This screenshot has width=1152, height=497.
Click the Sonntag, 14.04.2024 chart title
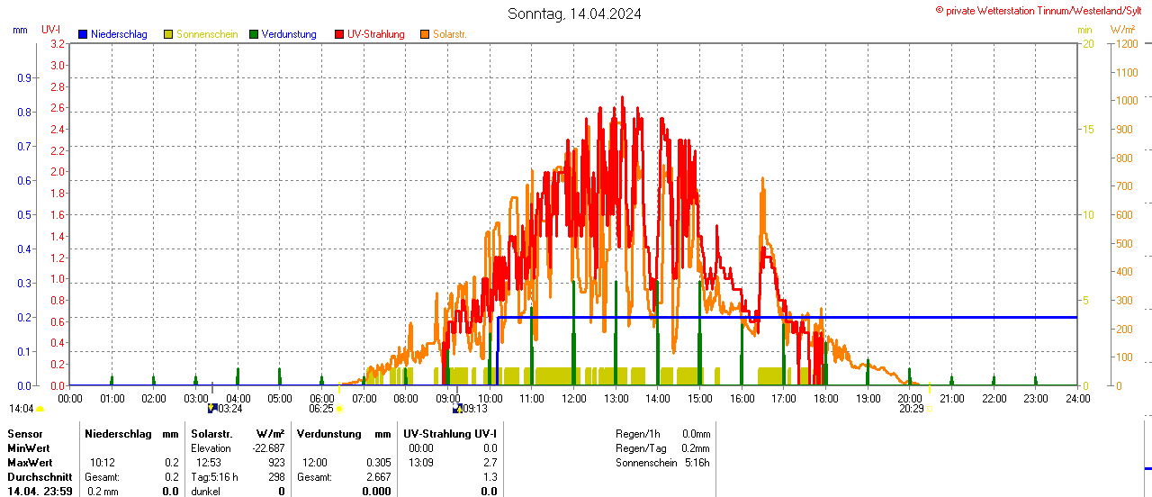[574, 14]
